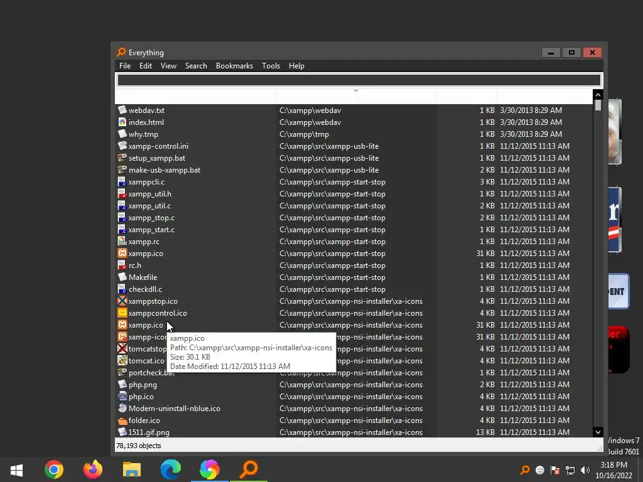Image resolution: width=643 pixels, height=482 pixels.
Task: Click the scrollbar down arrow
Action: (598, 432)
